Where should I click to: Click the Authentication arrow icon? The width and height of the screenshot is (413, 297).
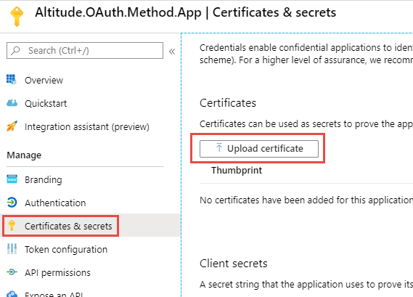(12, 203)
